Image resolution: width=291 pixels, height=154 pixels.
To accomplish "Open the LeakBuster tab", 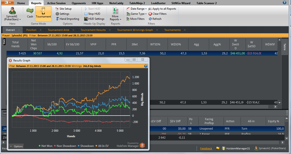I will [x=158, y=3].
